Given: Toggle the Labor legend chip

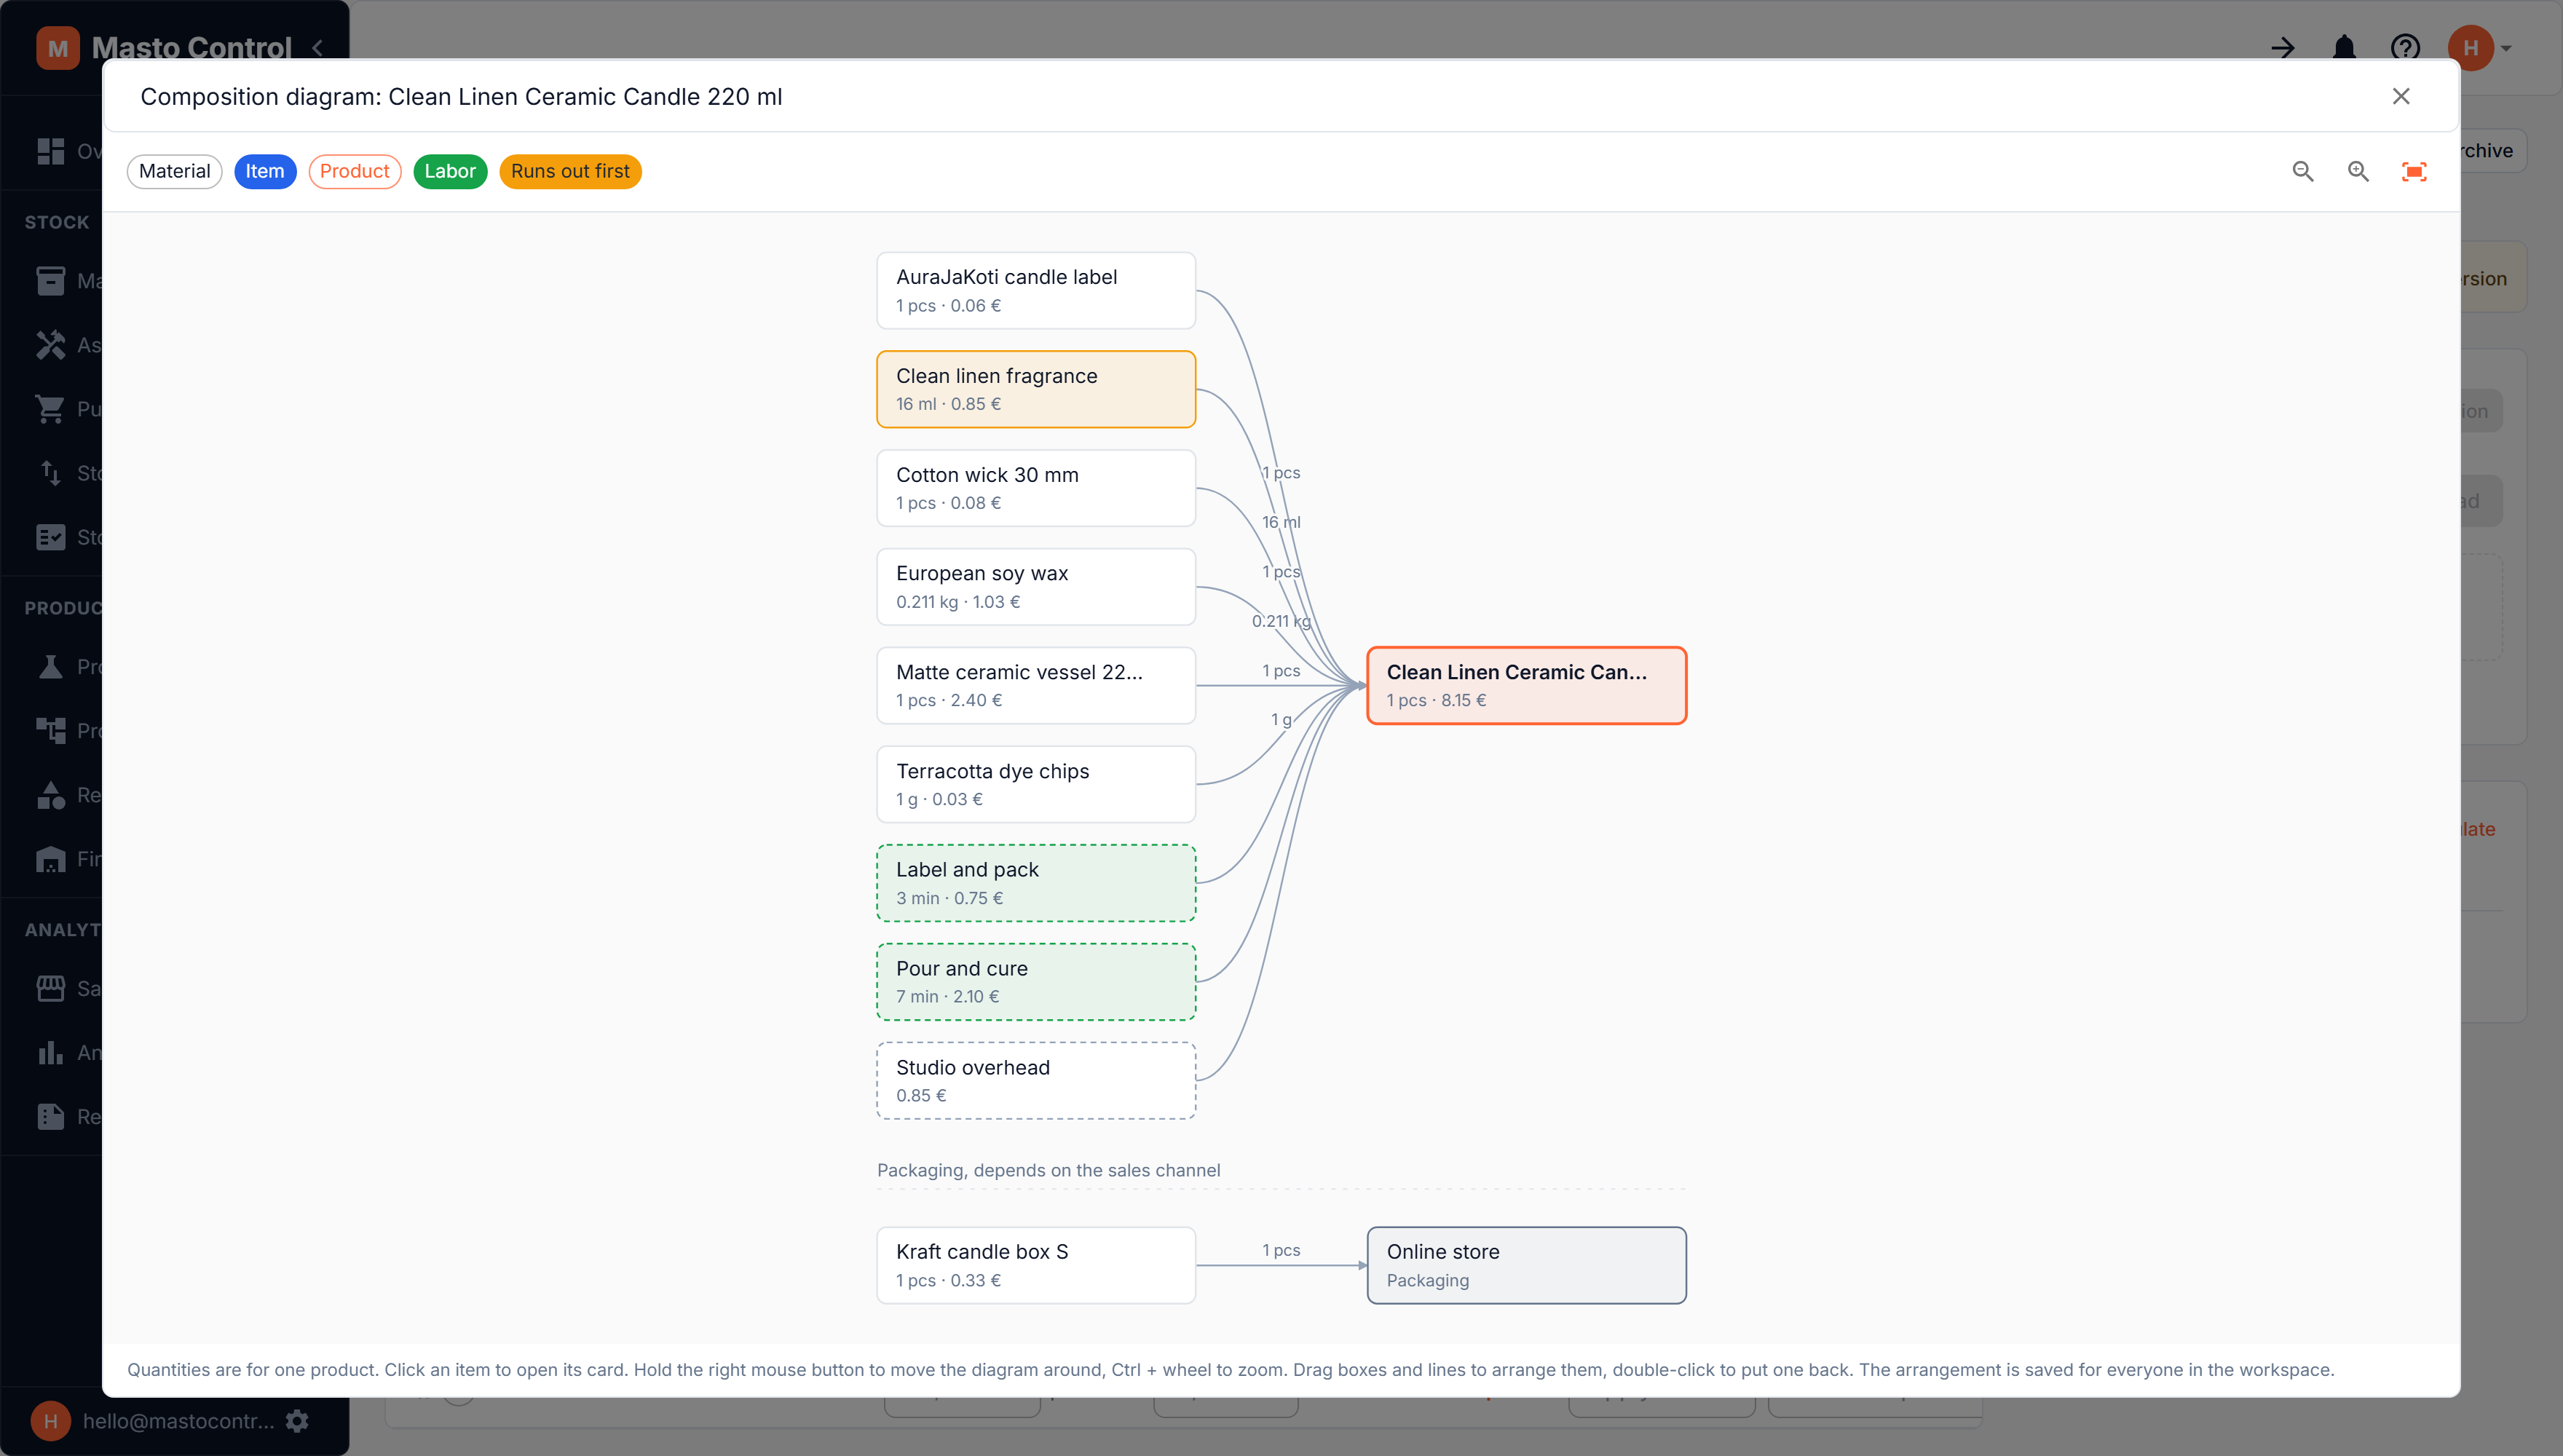Looking at the screenshot, I should tap(449, 171).
